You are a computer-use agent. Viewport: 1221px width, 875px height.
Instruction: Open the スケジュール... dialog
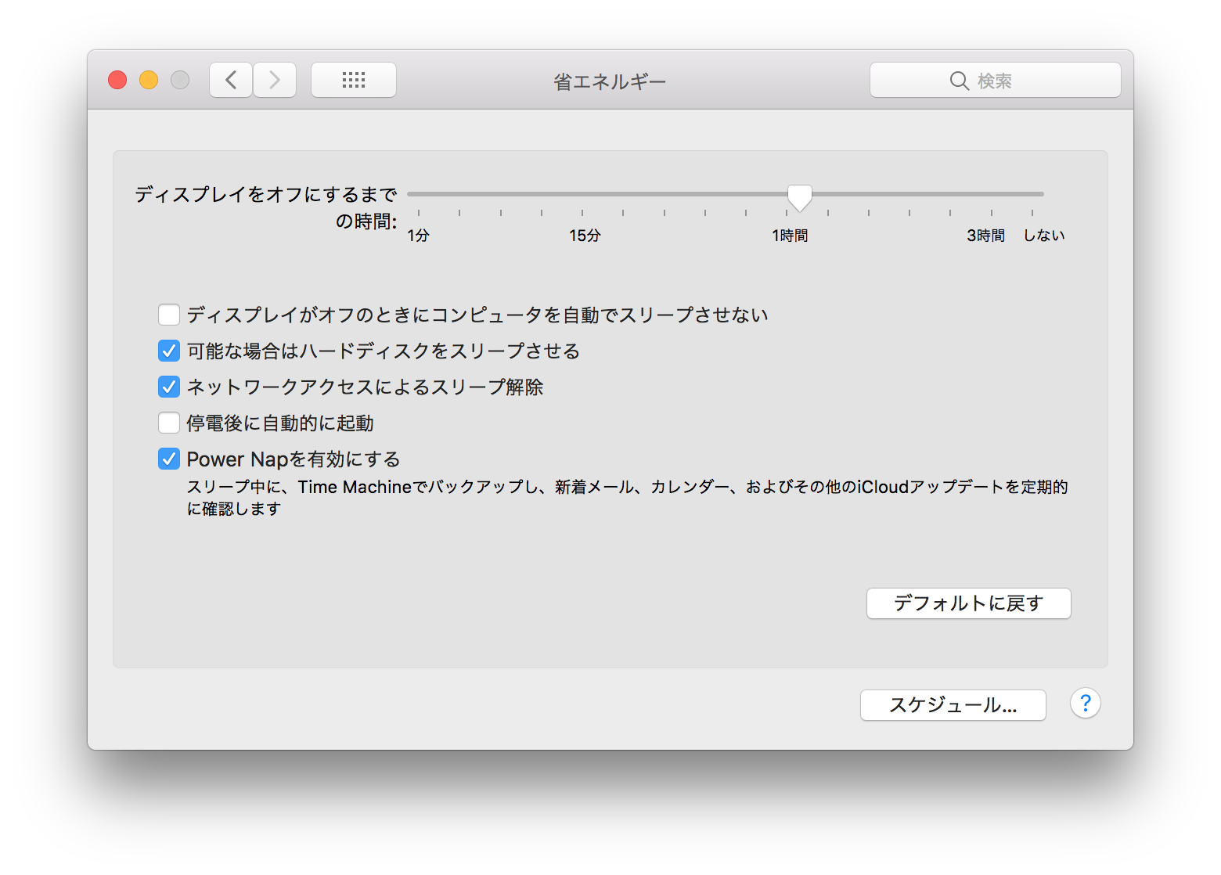953,704
